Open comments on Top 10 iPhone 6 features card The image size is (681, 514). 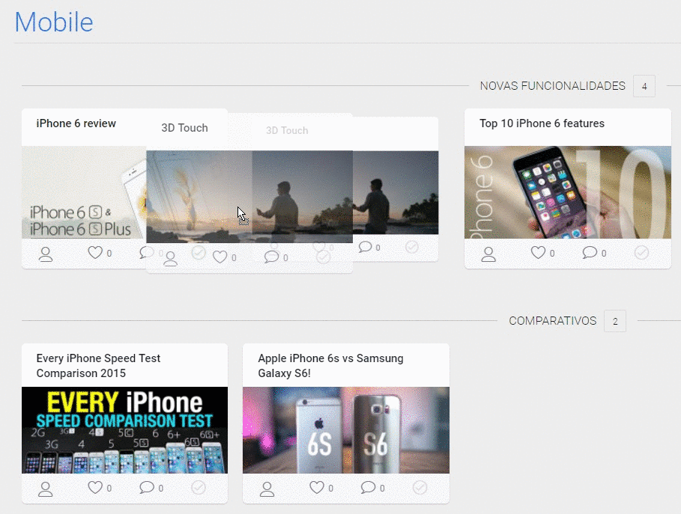(590, 252)
